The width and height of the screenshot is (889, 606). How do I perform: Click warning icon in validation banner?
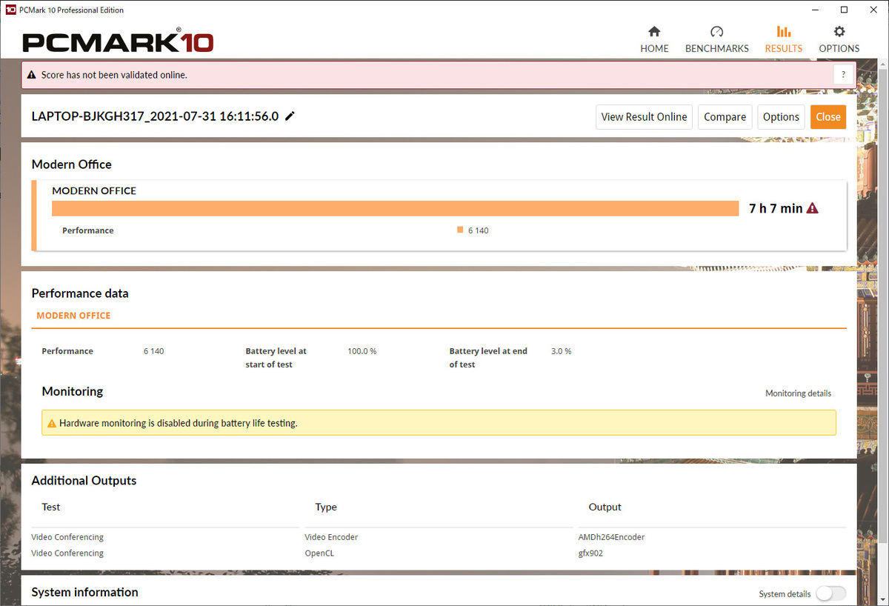[x=32, y=75]
